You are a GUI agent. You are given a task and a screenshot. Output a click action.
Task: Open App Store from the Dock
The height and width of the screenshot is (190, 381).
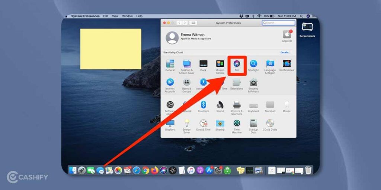coord(209,170)
